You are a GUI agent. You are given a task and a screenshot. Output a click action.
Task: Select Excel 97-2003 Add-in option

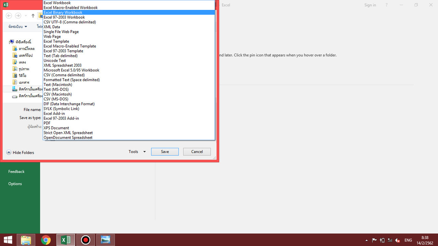coord(129,118)
